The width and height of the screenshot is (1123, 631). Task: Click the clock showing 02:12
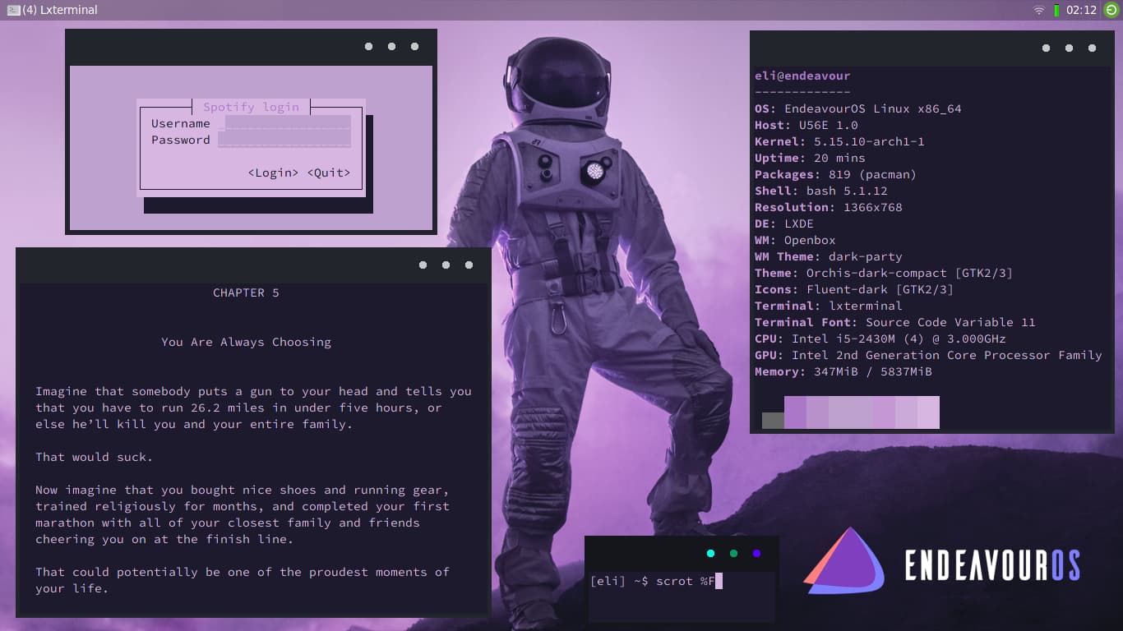[1081, 10]
